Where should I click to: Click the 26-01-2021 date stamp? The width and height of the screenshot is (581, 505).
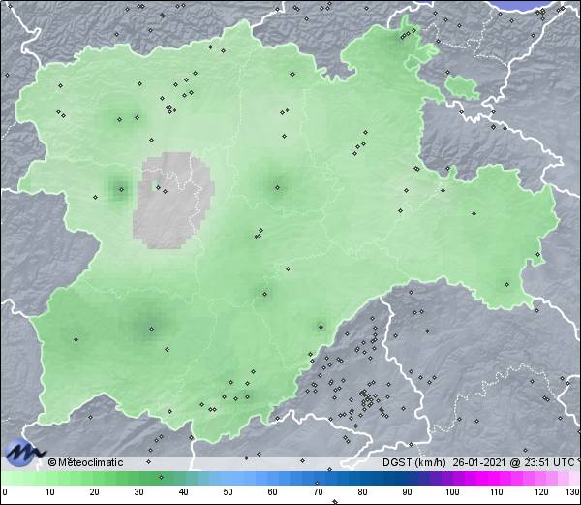pos(479,462)
